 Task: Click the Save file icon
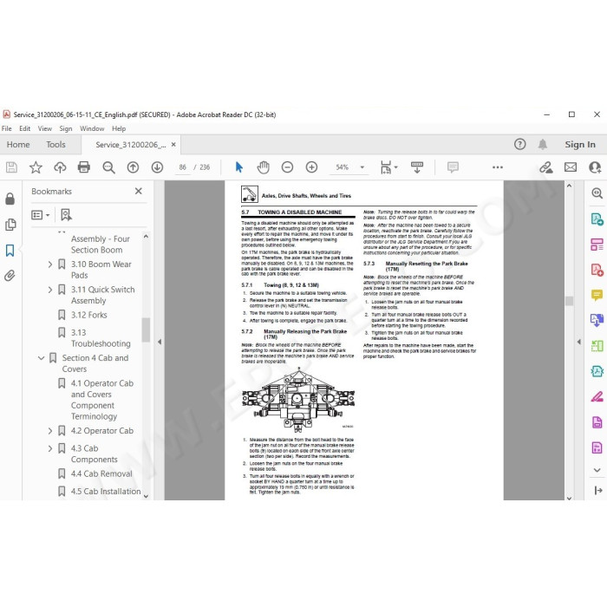11,167
